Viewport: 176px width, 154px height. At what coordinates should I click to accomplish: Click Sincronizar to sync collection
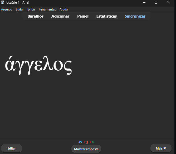coord(135,16)
